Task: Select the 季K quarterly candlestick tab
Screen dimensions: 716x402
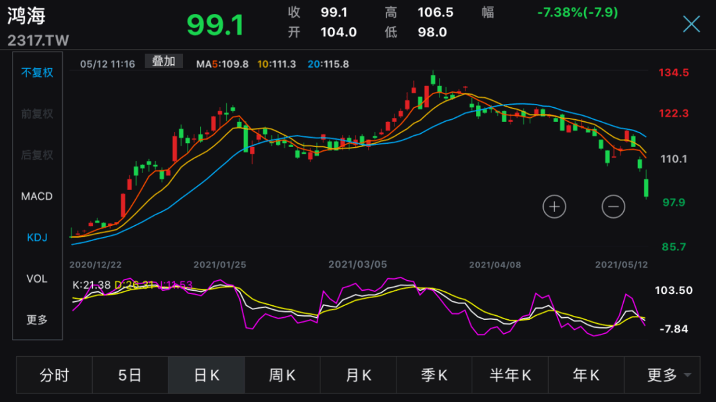Action: pos(434,375)
